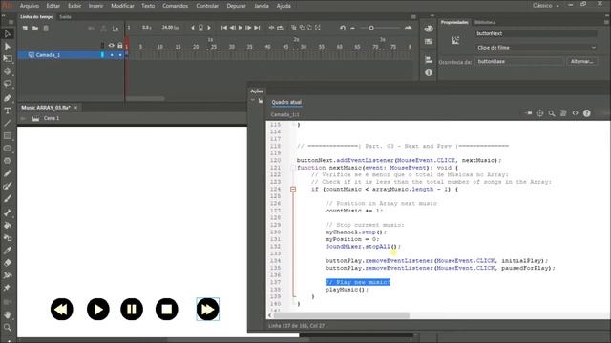
Task: Toggle visibility dot for Camada_1
Action: click(112, 55)
